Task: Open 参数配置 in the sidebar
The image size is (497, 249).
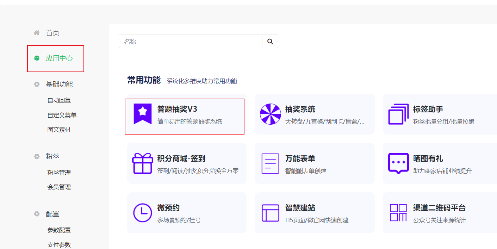Action: point(59,230)
